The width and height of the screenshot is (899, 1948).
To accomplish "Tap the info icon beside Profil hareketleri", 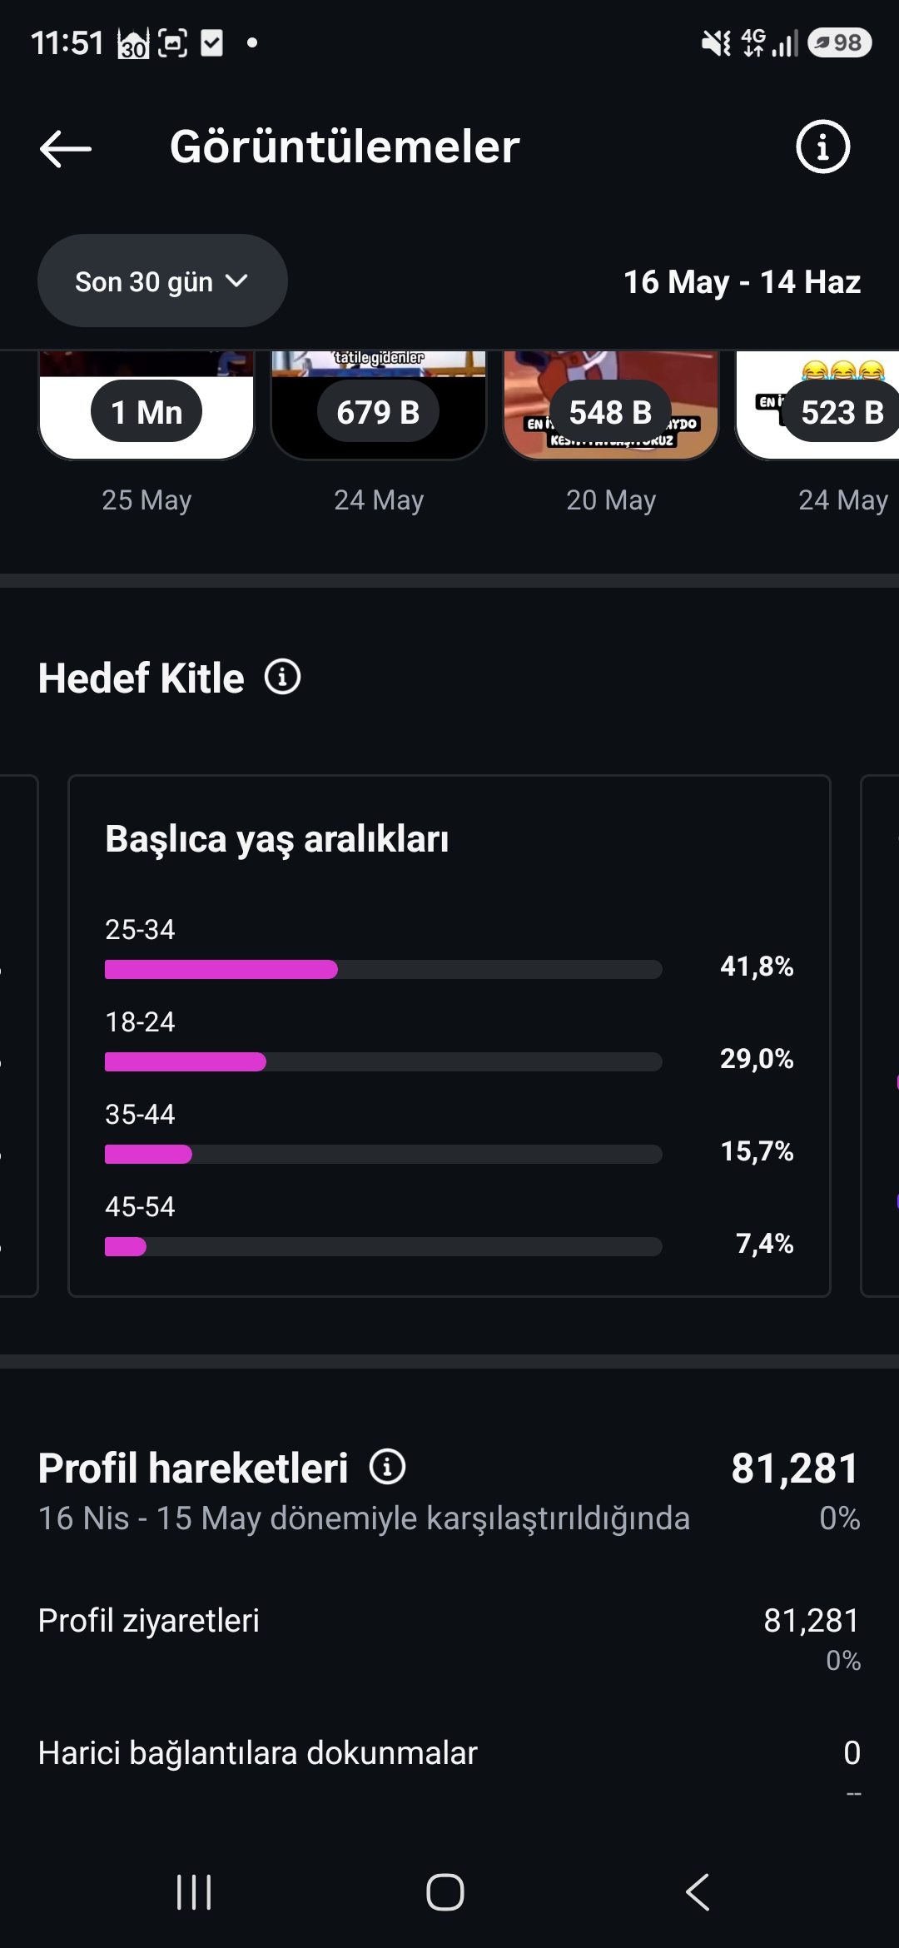I will [x=388, y=1467].
